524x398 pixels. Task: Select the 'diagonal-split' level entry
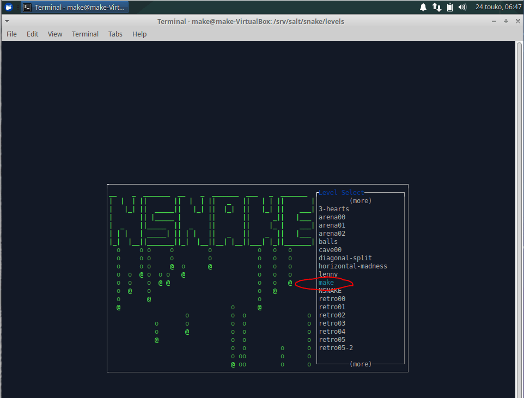coord(345,258)
